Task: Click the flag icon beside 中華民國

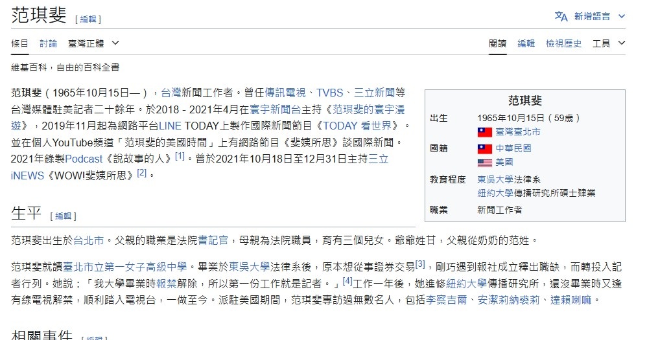Action: [x=485, y=149]
